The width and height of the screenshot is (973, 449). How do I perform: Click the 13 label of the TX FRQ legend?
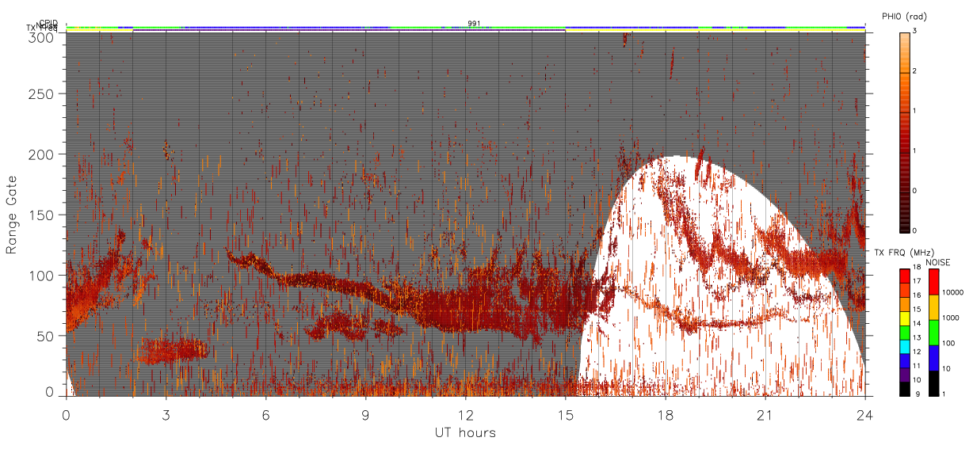pos(918,338)
